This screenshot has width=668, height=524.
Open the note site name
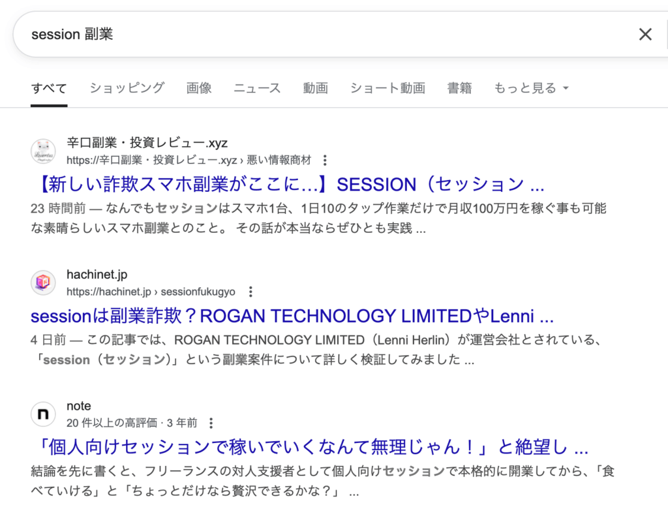(79, 406)
